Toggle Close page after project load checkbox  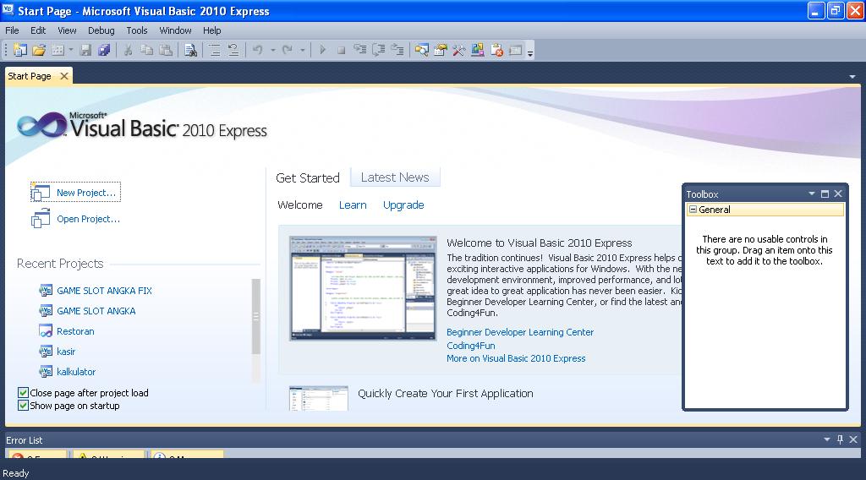23,393
